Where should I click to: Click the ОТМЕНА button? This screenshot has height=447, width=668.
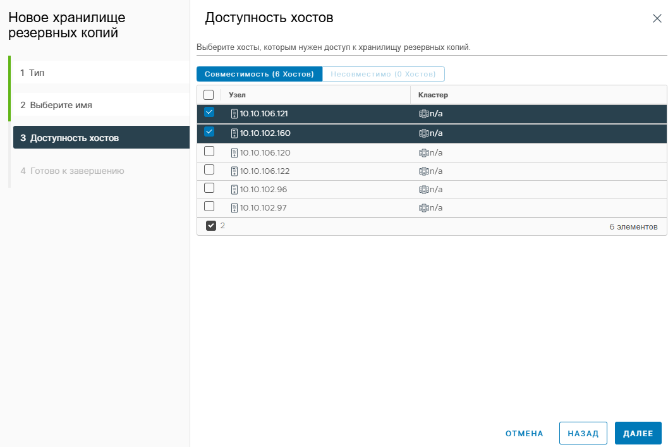coord(524,433)
